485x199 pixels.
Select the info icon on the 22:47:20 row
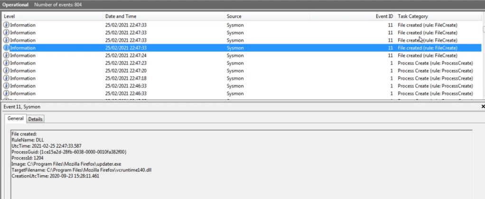(x=7, y=71)
